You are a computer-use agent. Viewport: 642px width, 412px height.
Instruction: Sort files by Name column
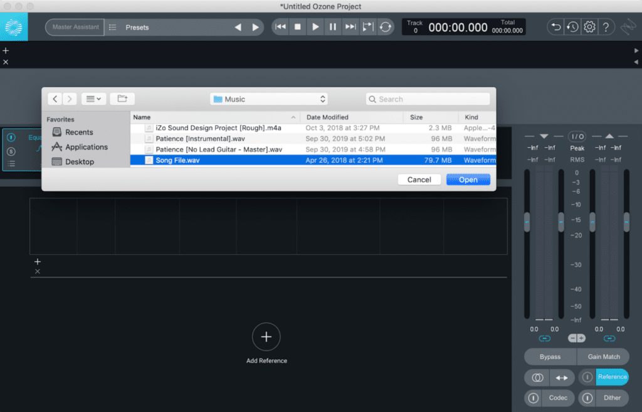(215, 117)
